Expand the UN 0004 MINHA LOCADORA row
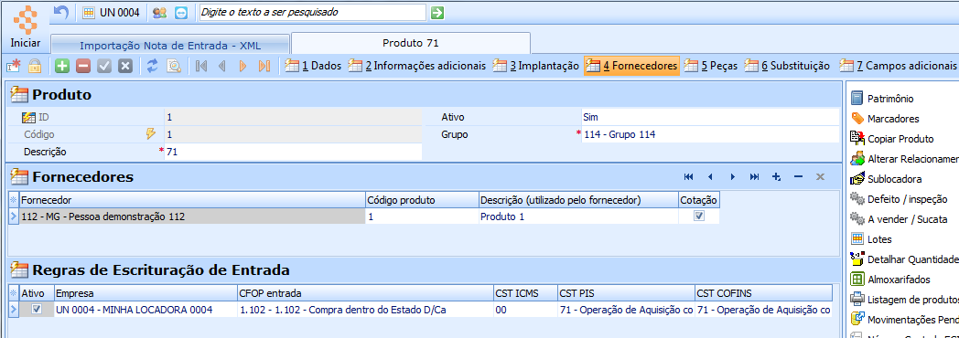 pyautogui.click(x=14, y=310)
